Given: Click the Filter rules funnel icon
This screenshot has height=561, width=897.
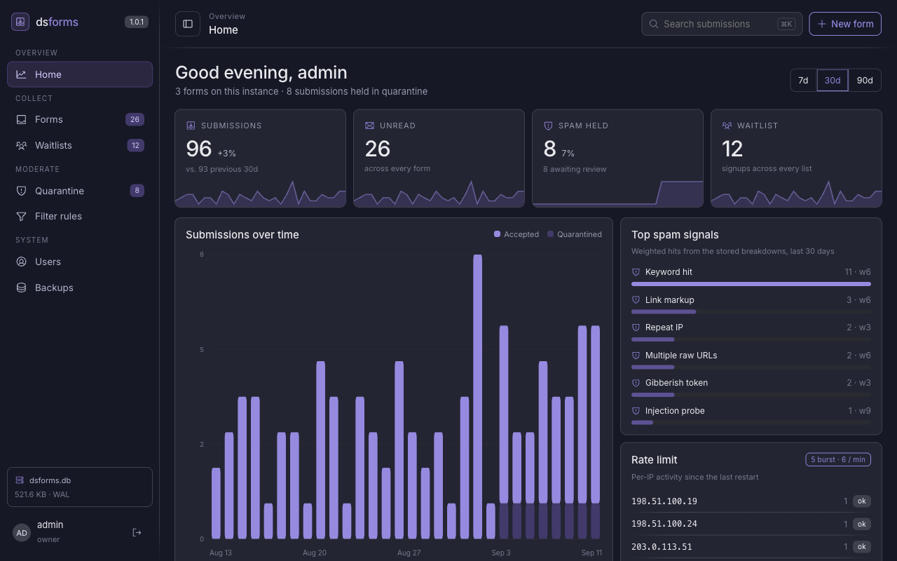Looking at the screenshot, I should click(x=21, y=216).
